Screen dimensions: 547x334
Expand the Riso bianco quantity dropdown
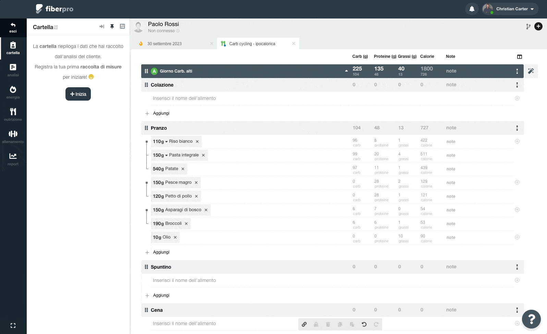click(166, 142)
